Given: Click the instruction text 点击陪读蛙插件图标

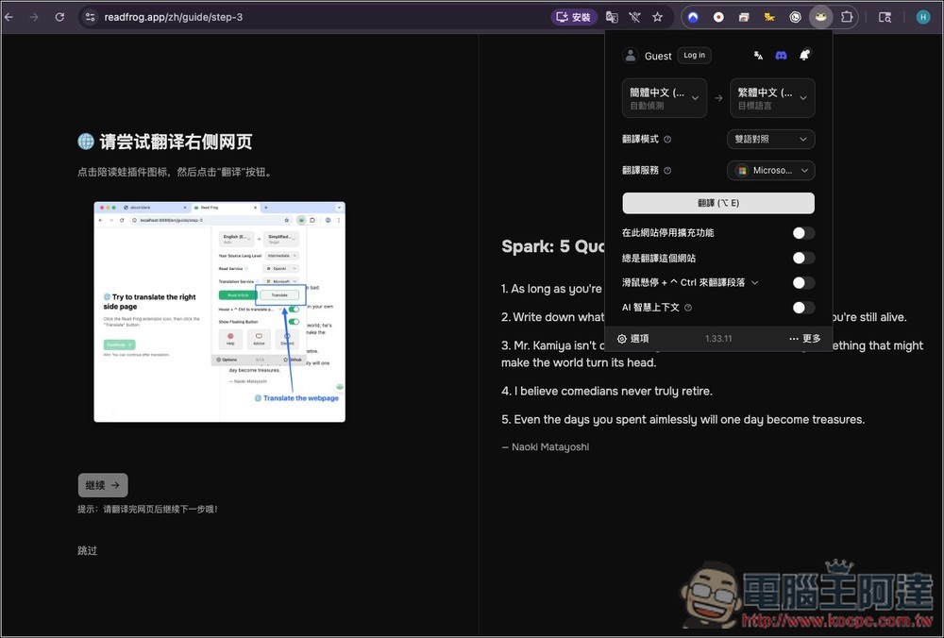Looking at the screenshot, I should pyautogui.click(x=175, y=172).
